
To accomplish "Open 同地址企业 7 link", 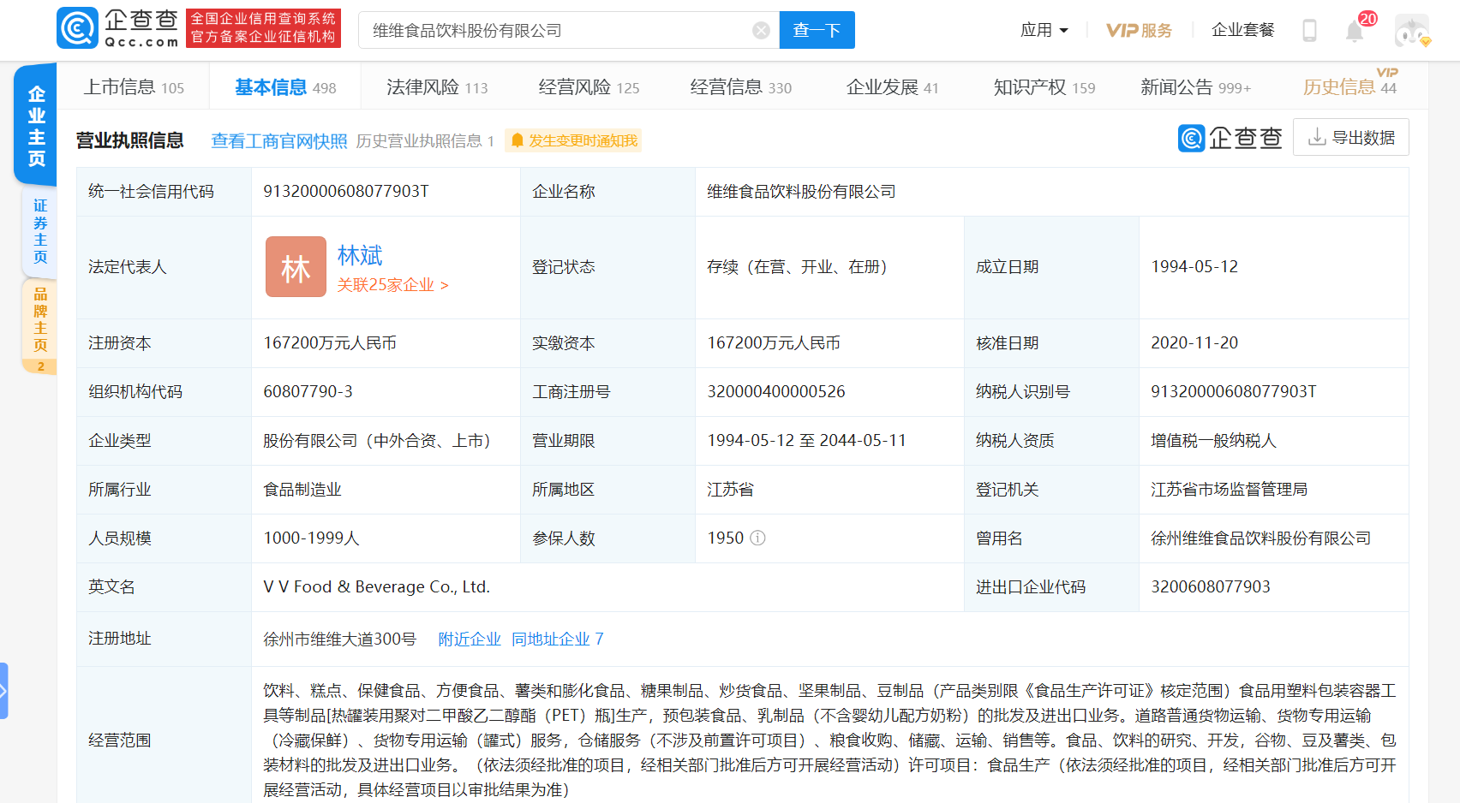I will tap(557, 639).
